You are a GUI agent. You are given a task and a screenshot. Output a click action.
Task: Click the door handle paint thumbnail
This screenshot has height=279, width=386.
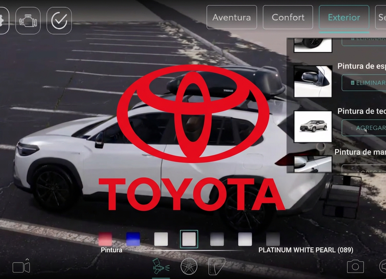tap(313, 164)
